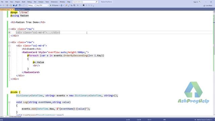Open the Debug menu
Screen dimensions: 215x121
point(30,2)
